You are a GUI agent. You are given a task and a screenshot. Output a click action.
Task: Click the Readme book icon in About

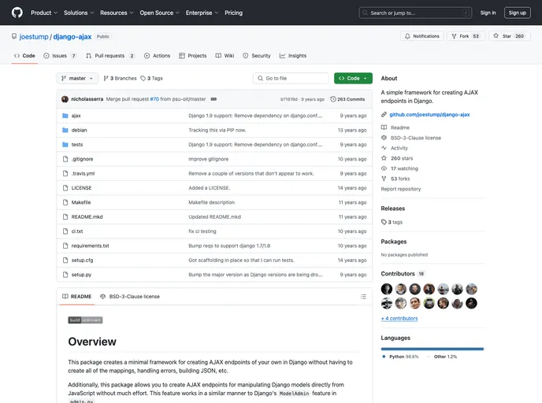pos(384,128)
